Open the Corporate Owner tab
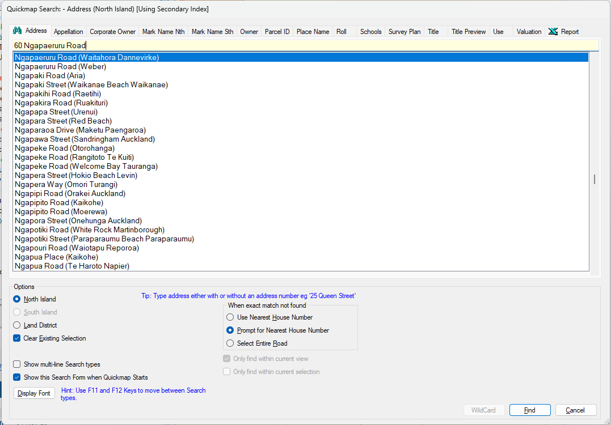The image size is (611, 425). 112,32
